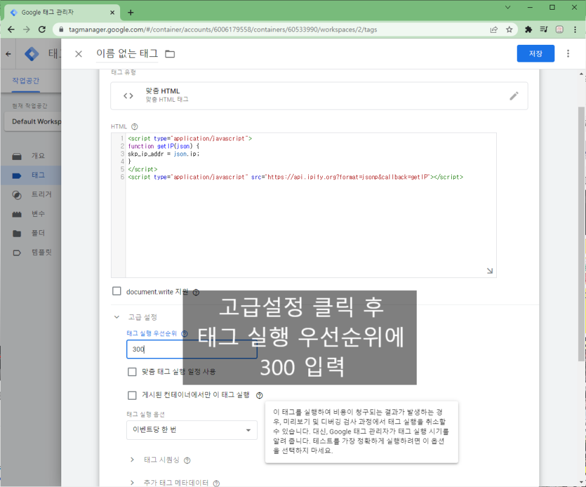The height and width of the screenshot is (487, 586).
Task: Click the 트리거 target icon
Action: [17, 195]
